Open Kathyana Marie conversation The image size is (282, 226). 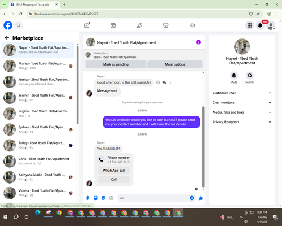[x=38, y=177]
